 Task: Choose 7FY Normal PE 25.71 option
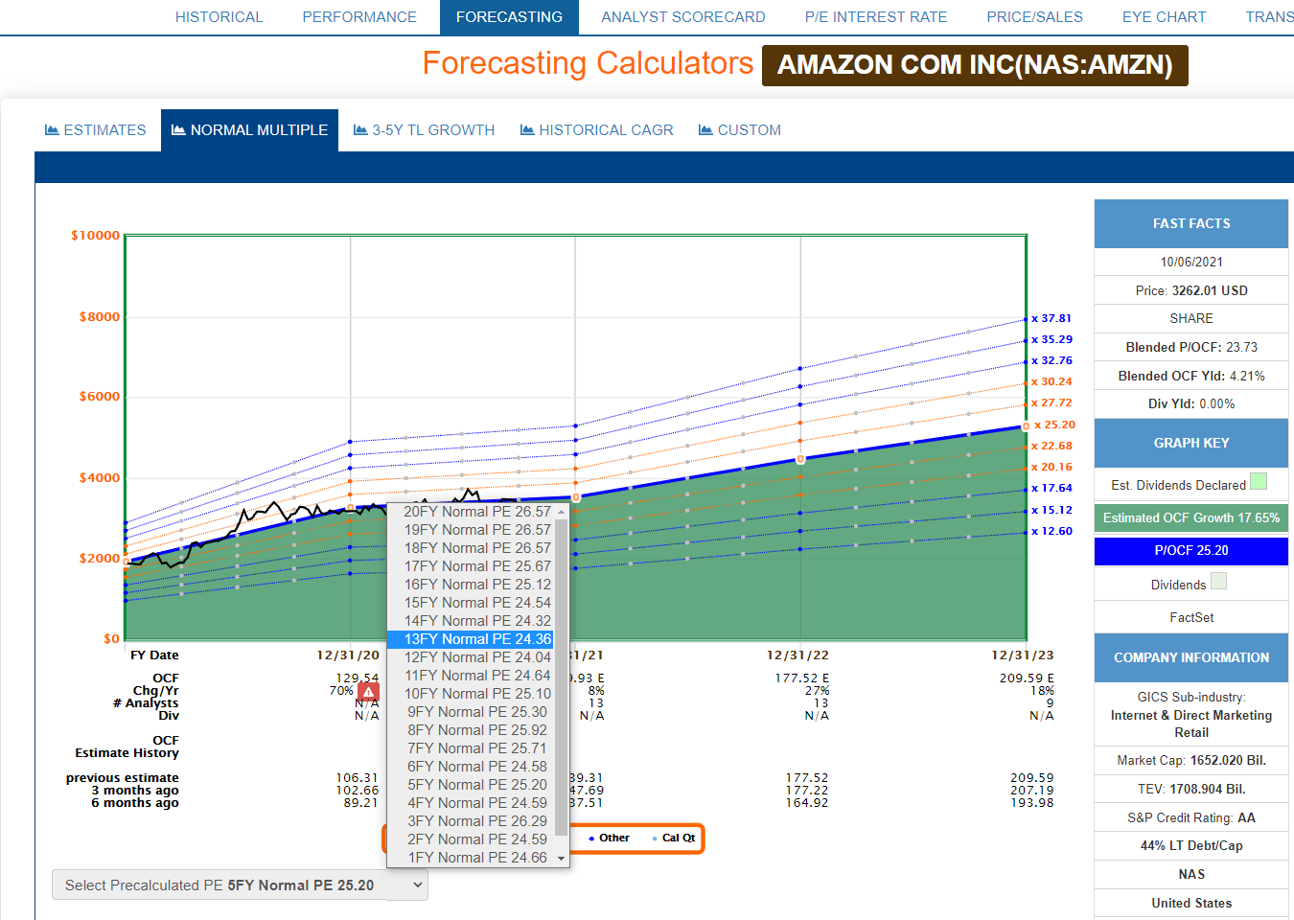(471, 748)
